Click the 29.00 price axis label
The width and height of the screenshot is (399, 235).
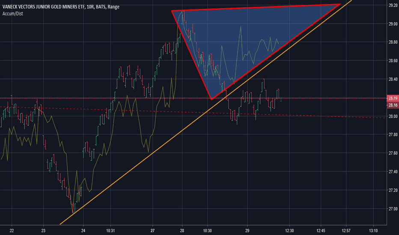393,23
